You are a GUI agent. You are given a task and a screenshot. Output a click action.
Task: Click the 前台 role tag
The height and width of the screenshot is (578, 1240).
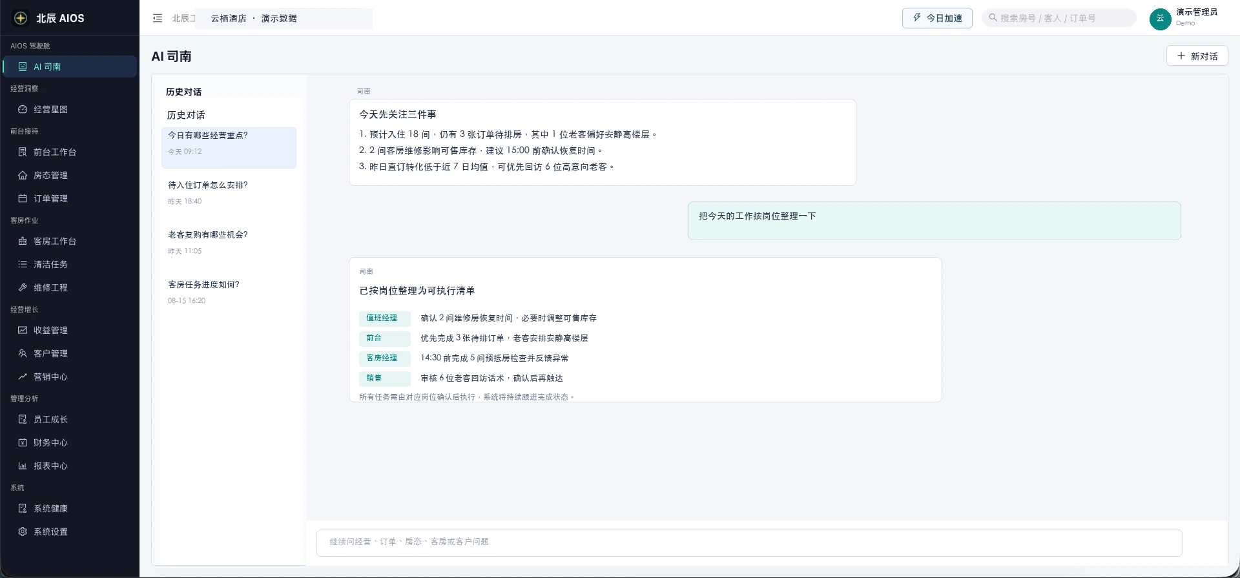coord(385,338)
